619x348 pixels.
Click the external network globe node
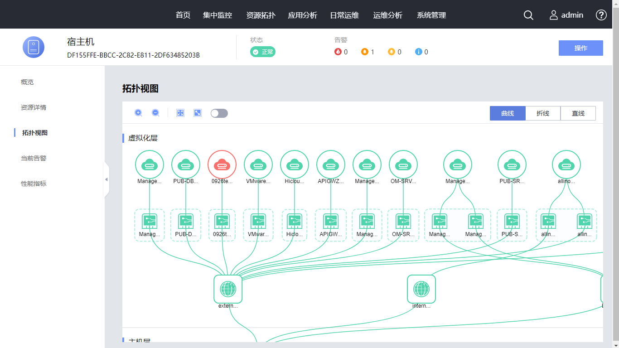tap(228, 289)
